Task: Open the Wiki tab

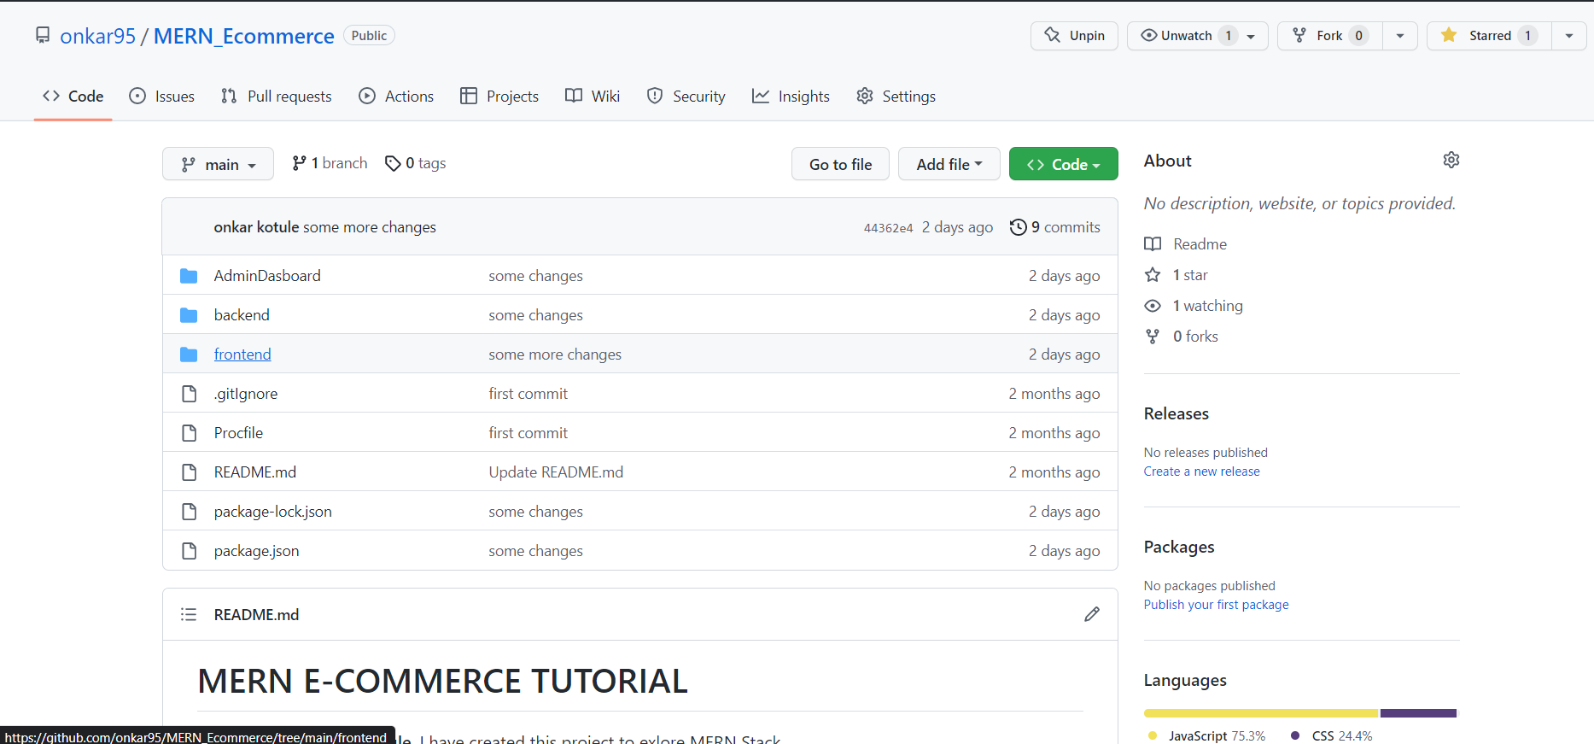Action: (593, 97)
